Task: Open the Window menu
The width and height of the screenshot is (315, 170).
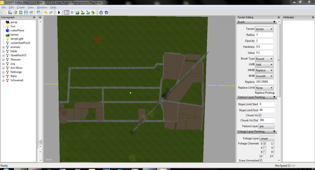Action: point(42,7)
